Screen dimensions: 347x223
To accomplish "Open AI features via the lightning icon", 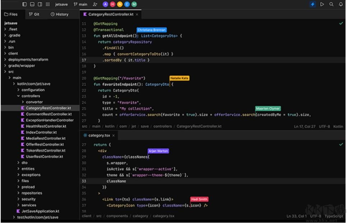I will click(x=313, y=4).
